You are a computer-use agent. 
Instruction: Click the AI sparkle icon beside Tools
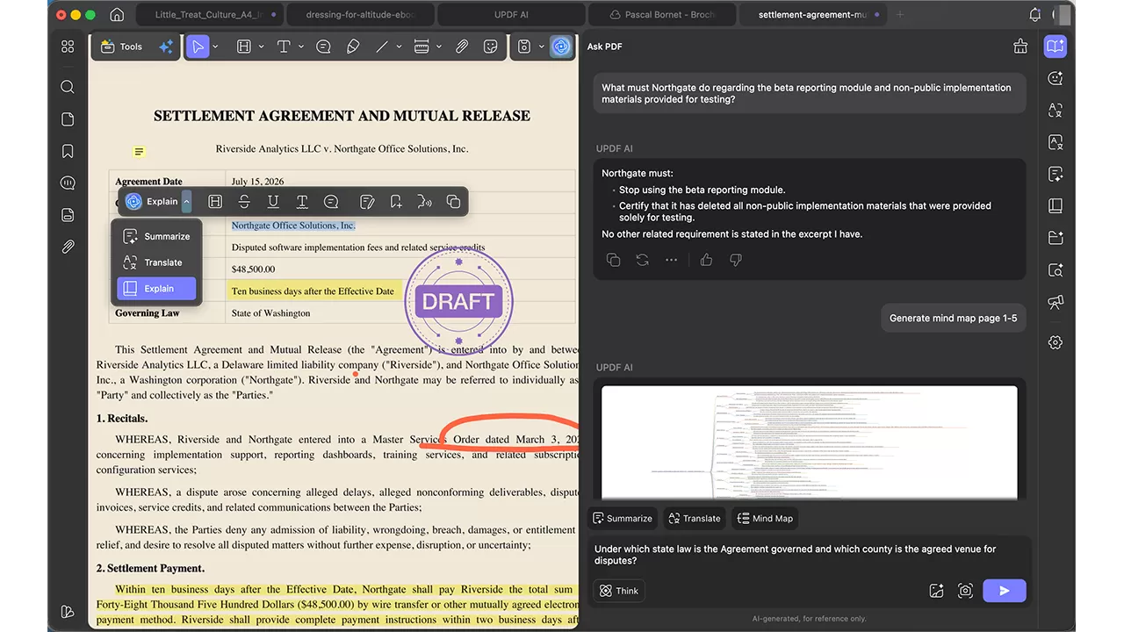pos(165,47)
